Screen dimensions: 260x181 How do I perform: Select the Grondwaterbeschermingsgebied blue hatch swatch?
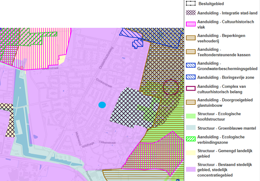coord(191,65)
